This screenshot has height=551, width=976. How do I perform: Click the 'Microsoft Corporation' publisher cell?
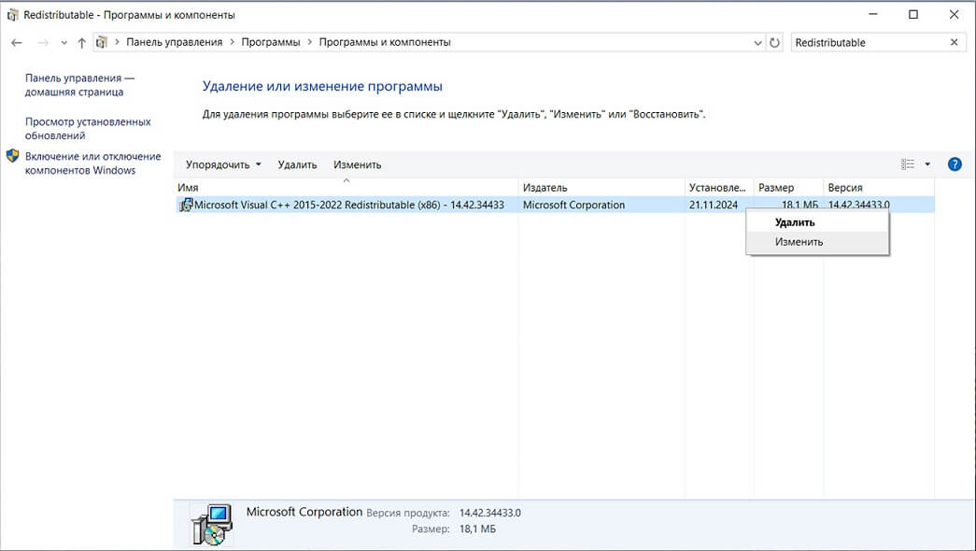coord(573,205)
